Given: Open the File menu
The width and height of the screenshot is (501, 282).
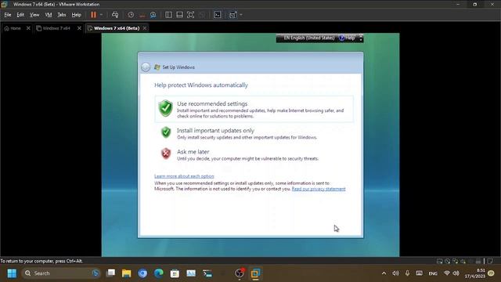Looking at the screenshot, I should click(x=8, y=15).
